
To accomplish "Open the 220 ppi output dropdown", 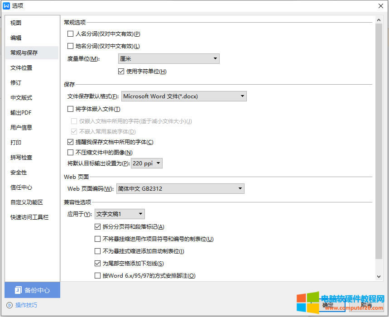I will coord(146,163).
